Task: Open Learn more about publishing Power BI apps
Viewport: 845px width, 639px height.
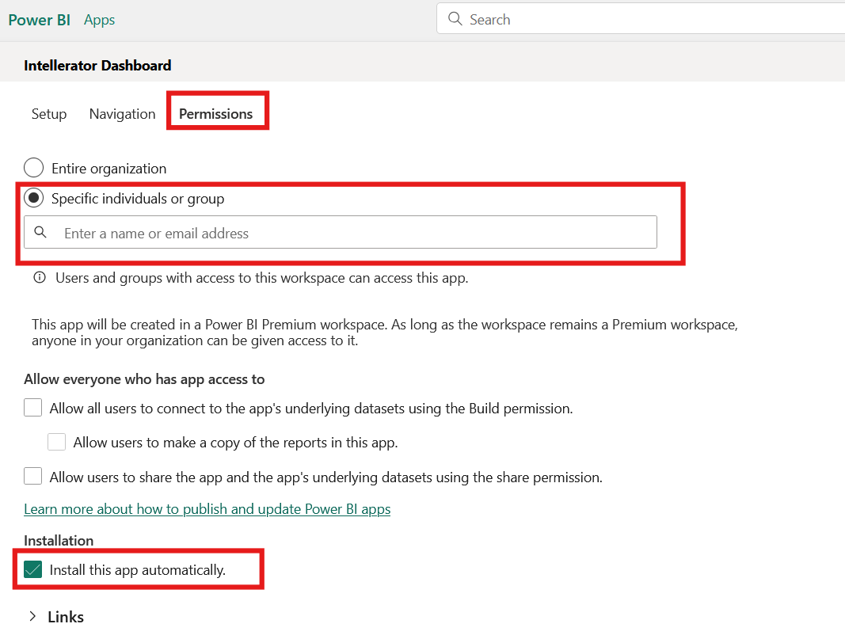Action: (207, 509)
